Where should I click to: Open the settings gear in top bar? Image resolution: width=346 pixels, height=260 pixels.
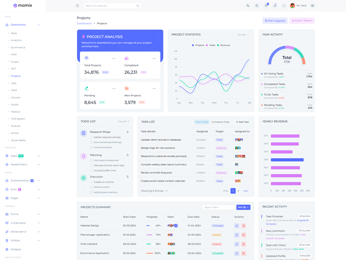[312, 6]
